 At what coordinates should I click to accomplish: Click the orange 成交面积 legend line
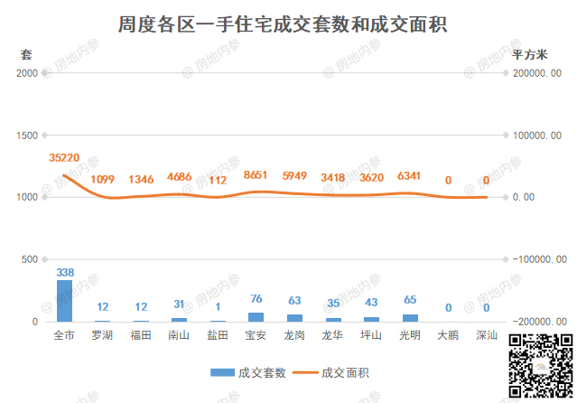(305, 373)
